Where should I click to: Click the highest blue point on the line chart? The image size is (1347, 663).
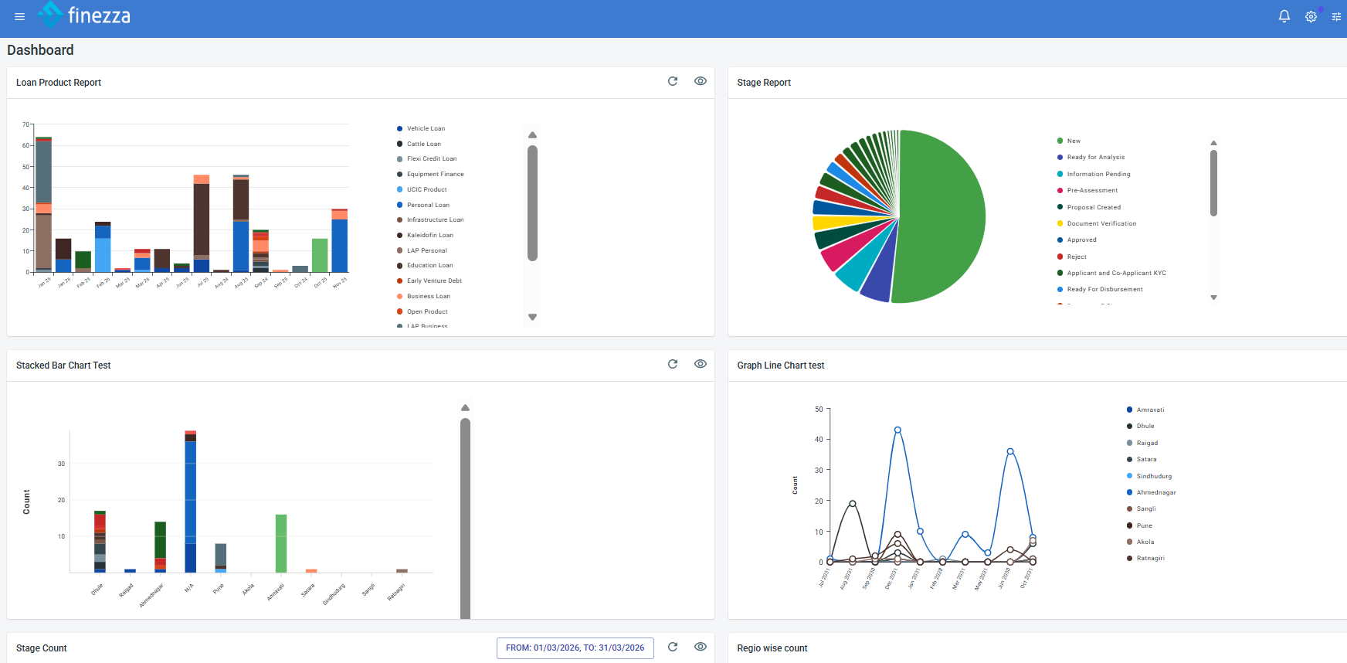coord(897,430)
